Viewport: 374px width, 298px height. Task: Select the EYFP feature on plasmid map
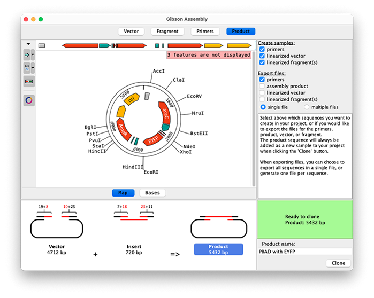153,137
